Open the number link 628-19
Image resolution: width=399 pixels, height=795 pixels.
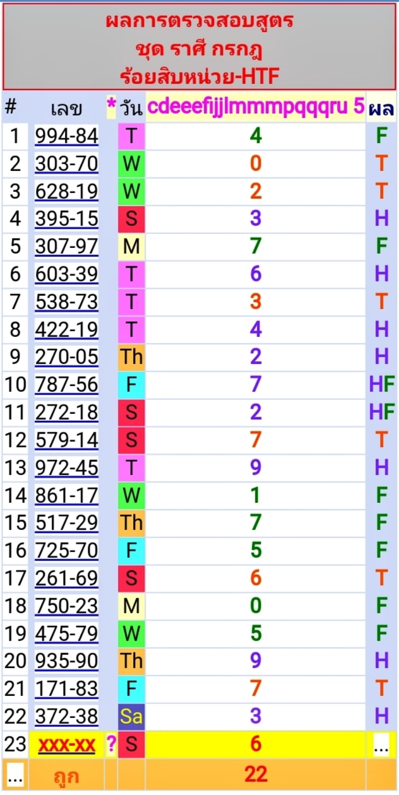click(x=66, y=191)
